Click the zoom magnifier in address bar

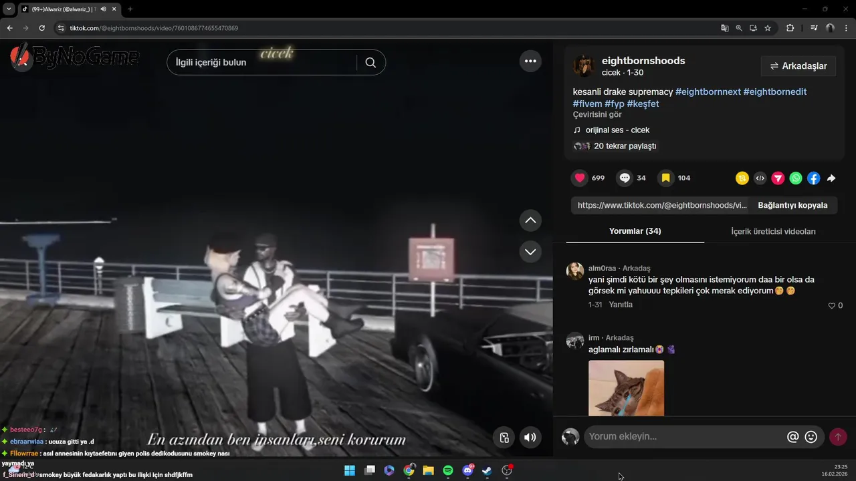tap(739, 28)
